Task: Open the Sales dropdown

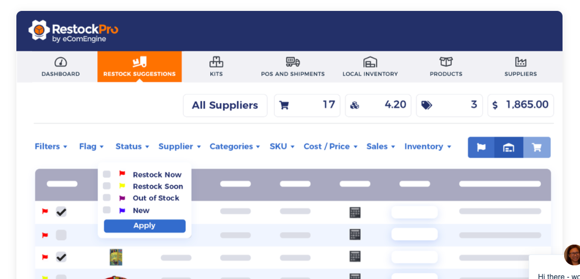Action: tap(381, 146)
